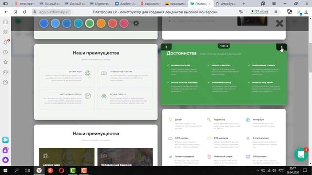Switch to the first Личный кабинет tab
Screen dimensions: 312x175
[x=50, y=3]
